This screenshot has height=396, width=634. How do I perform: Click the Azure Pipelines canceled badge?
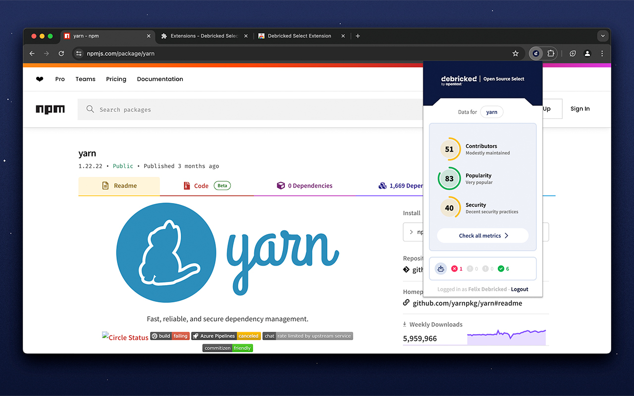[226, 336]
